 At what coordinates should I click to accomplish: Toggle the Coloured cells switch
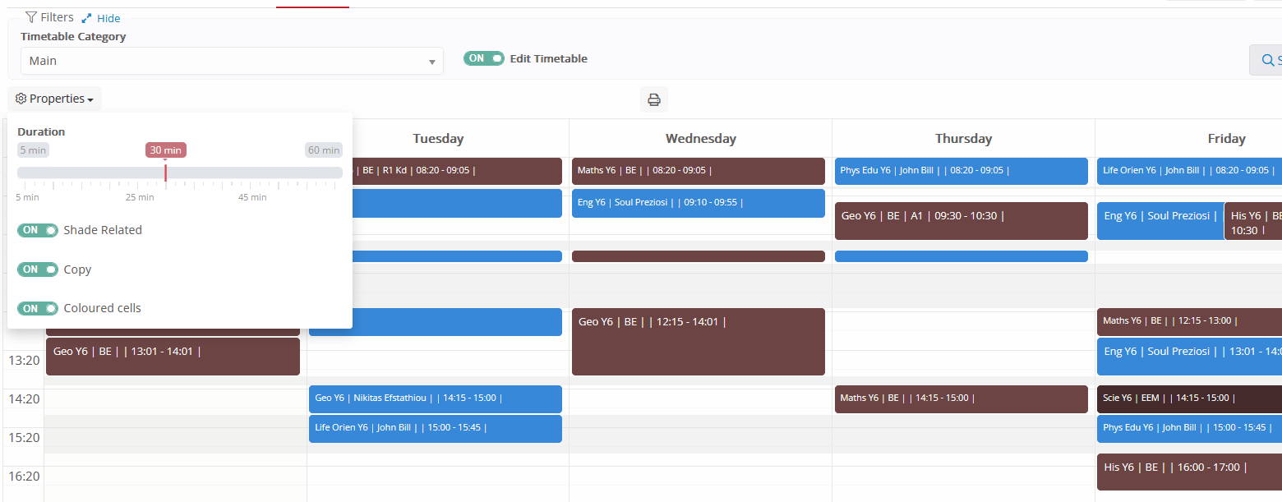(38, 308)
